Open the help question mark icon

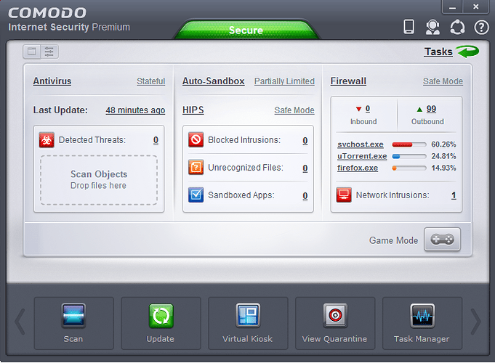coord(481,27)
